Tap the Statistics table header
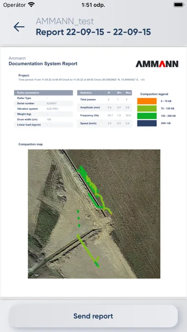The width and height of the screenshot is (187, 332). (x=104, y=93)
